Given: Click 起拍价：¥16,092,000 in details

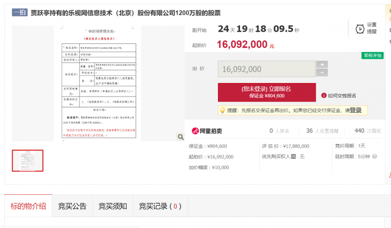Looking at the screenshot, I should (x=211, y=157).
